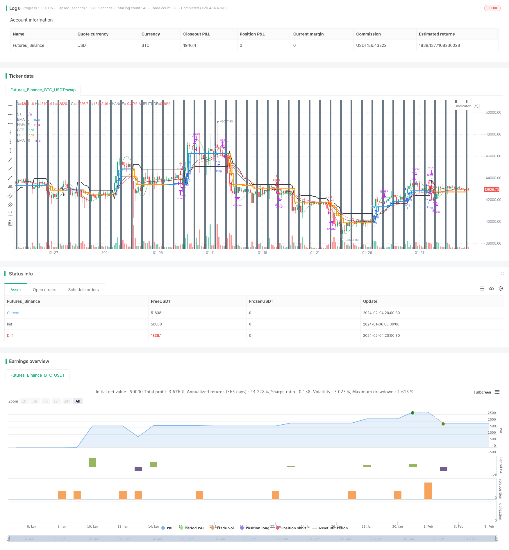Toggle Trade Vol series in legend
Screen dimensions: 509x550
pyautogui.click(x=223, y=528)
